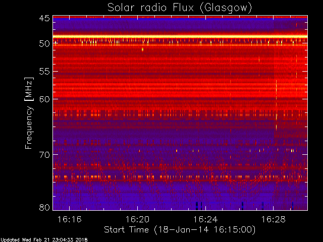Click the 70 frequency tick label

click(x=44, y=155)
